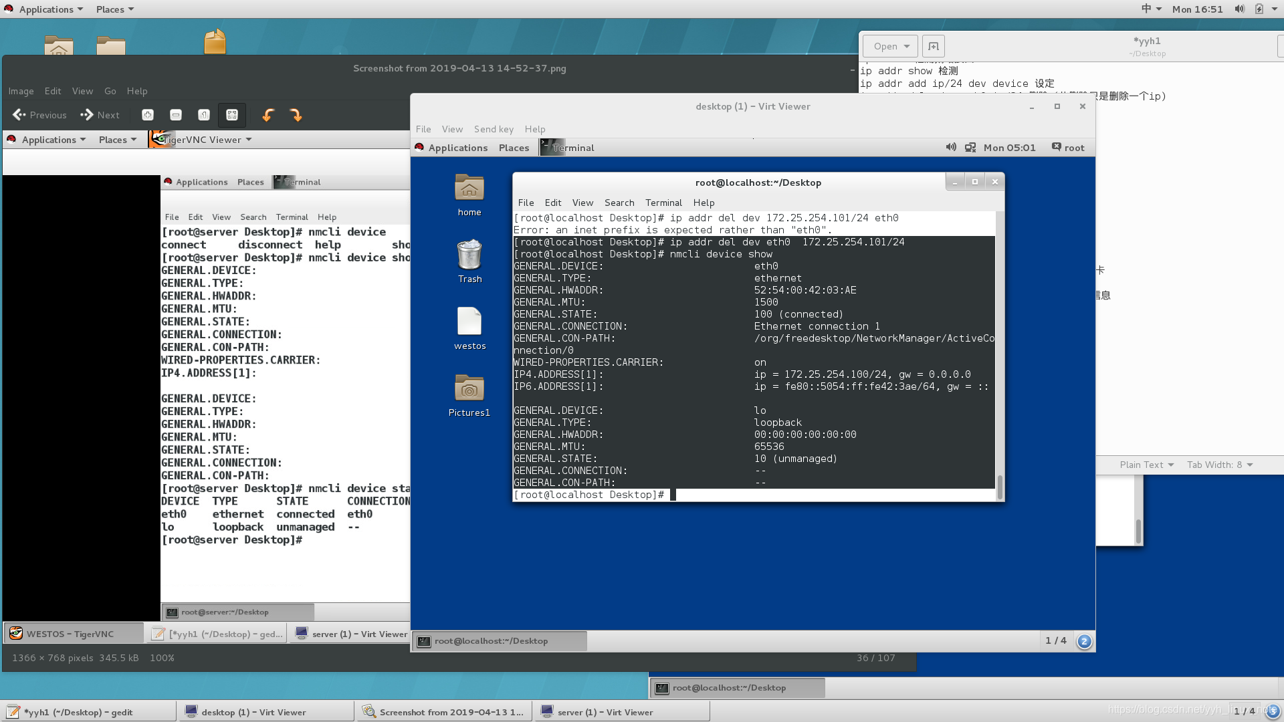Go to Previous image
The height and width of the screenshot is (722, 1284).
[x=40, y=115]
